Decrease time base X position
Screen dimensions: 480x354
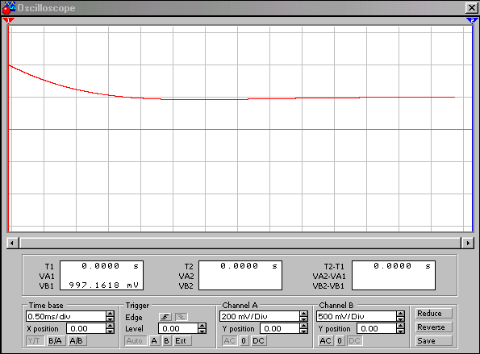point(111,331)
